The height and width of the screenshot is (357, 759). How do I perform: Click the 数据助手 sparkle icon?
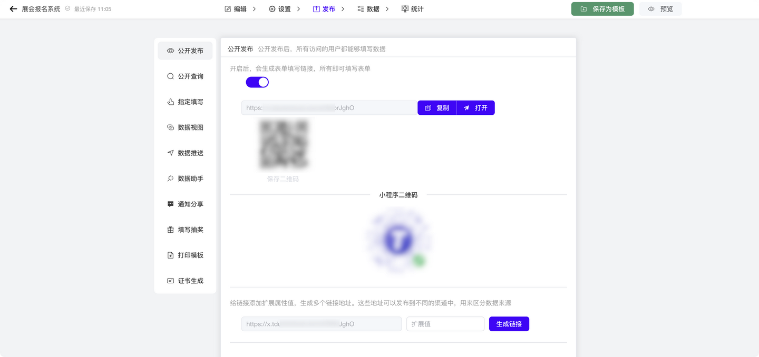pos(170,178)
